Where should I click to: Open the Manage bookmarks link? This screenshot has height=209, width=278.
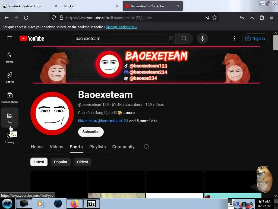point(121,27)
